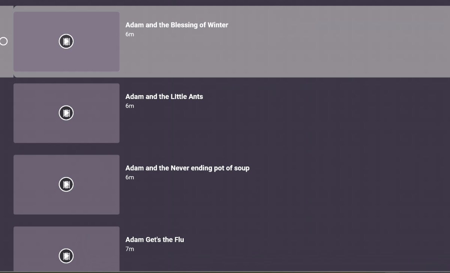Click the film reel icon on Blessing of Winter
Viewport: 450px width, 273px height.
66,42
